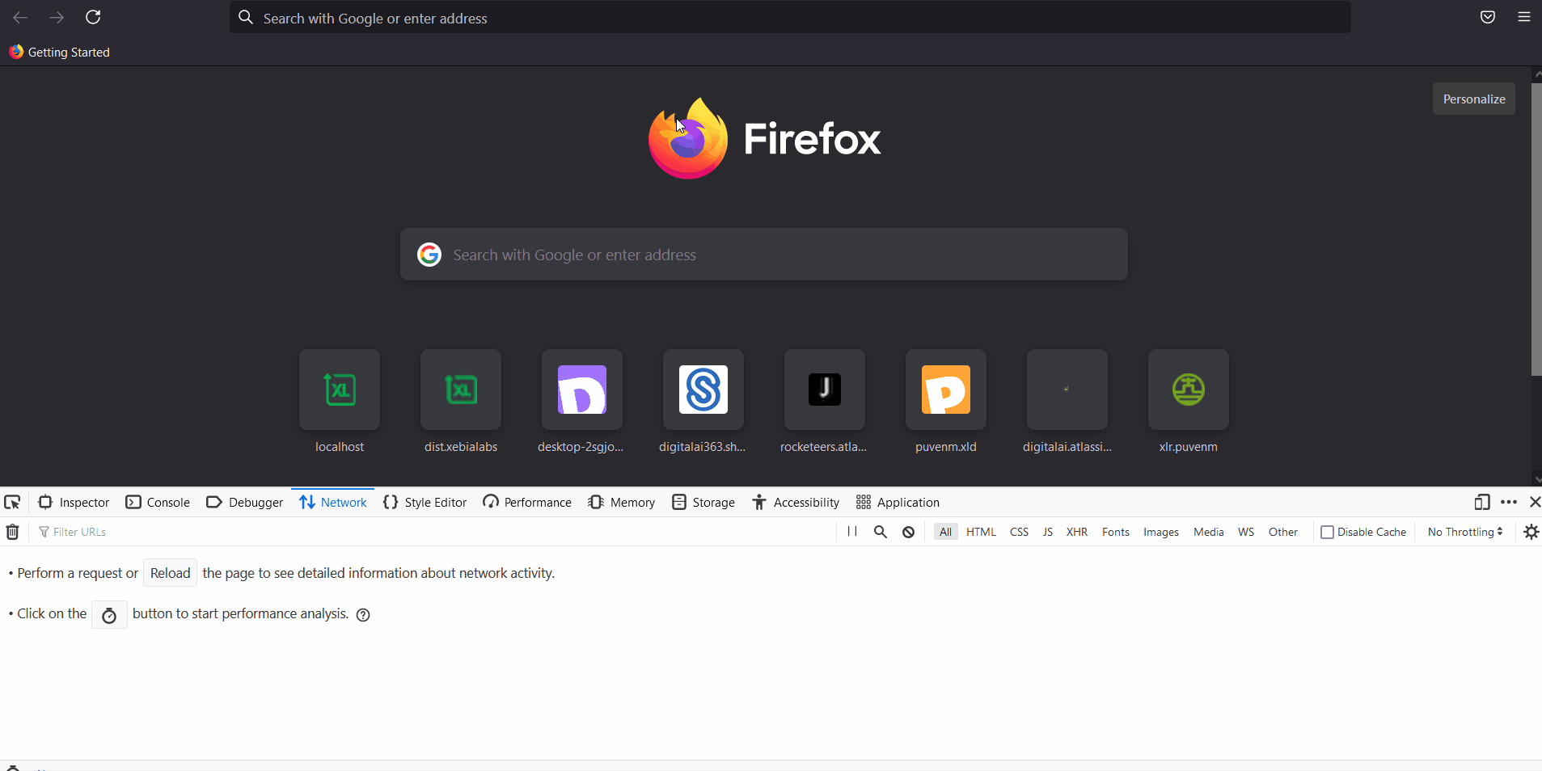Image resolution: width=1542 pixels, height=771 pixels.
Task: Switch to the Debugger tab
Action: click(244, 502)
